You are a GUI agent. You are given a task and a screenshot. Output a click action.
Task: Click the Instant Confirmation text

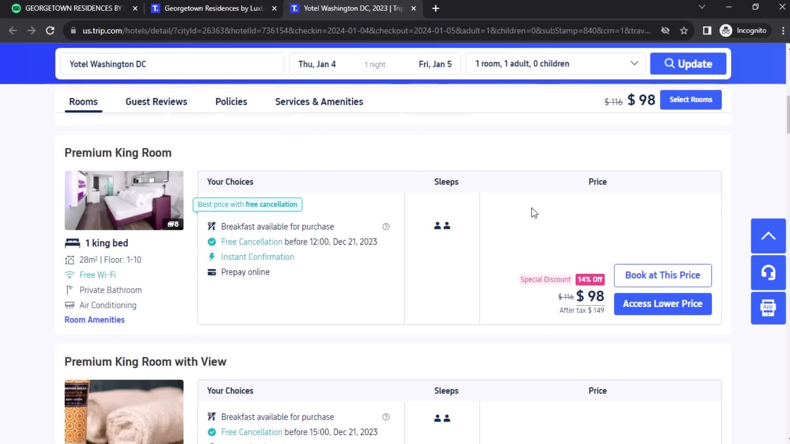258,257
